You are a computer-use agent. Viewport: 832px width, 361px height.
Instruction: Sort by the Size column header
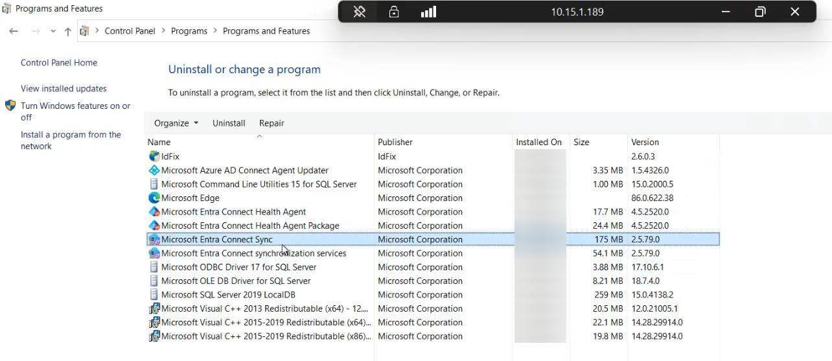coord(599,142)
